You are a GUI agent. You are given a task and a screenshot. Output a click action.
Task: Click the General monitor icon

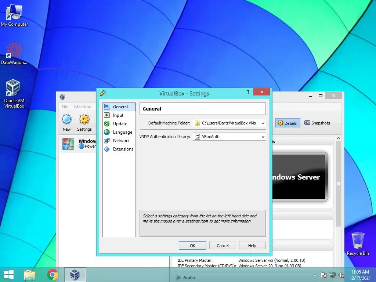107,107
